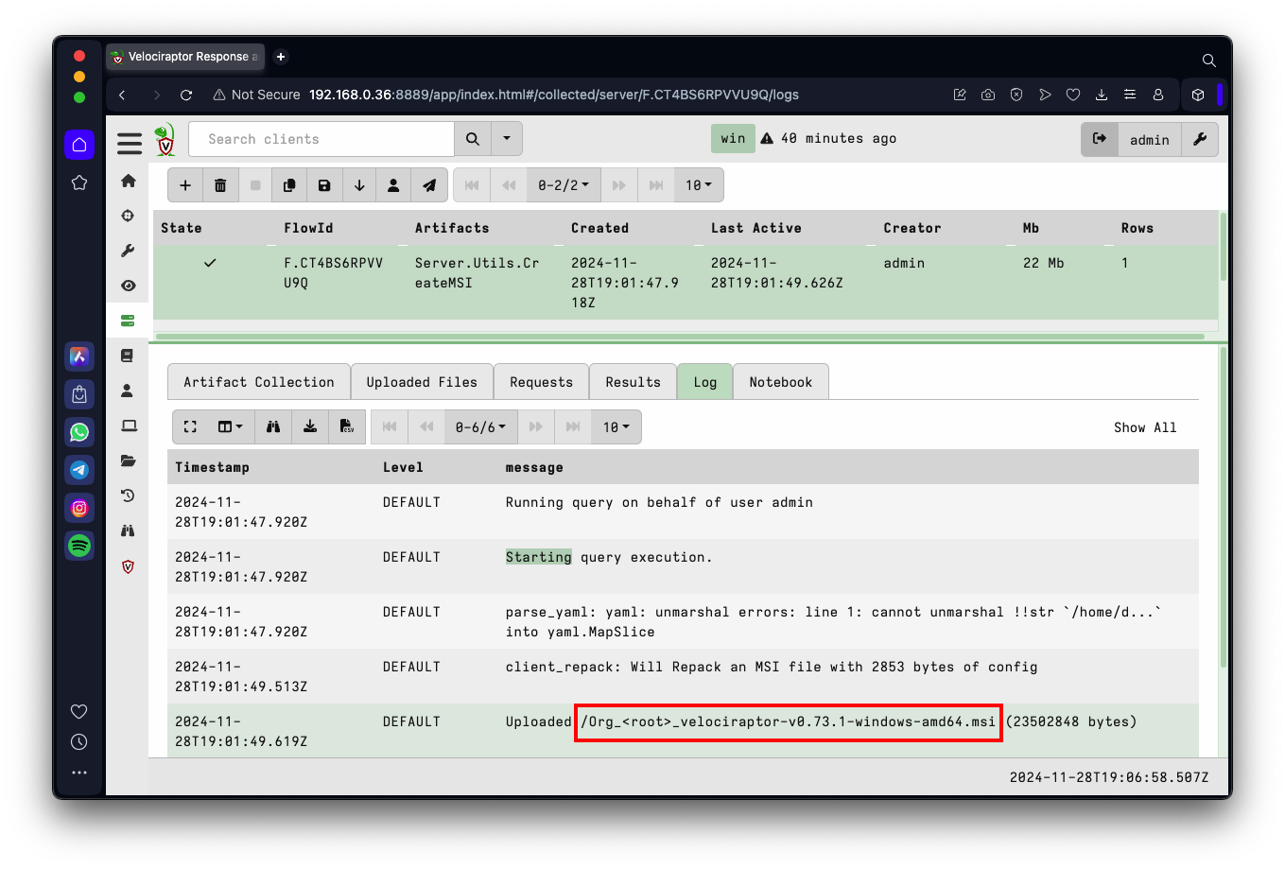Open the eye icon in sidebar
The height and width of the screenshot is (869, 1285).
coord(129,286)
